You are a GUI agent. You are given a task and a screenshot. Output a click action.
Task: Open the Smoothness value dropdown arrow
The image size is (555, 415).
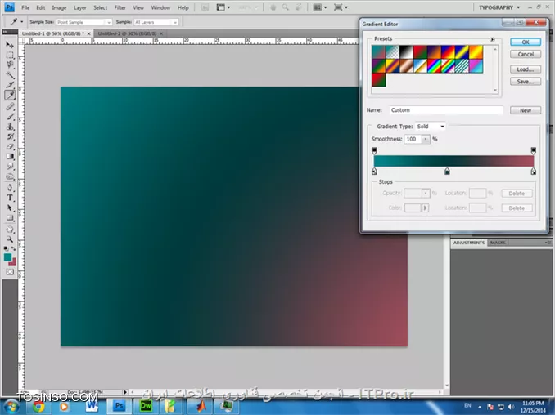(x=426, y=139)
